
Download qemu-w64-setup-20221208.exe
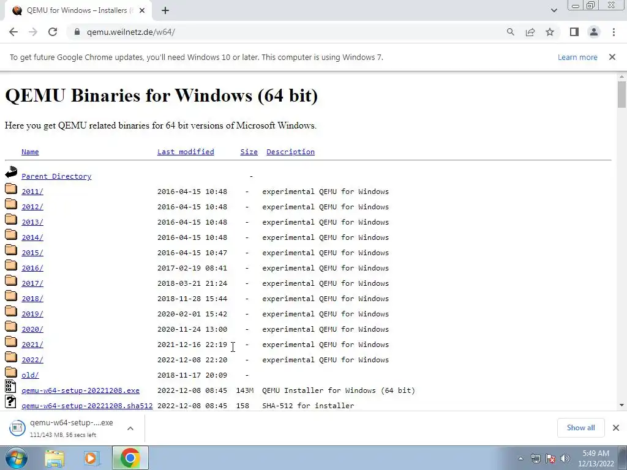point(80,390)
